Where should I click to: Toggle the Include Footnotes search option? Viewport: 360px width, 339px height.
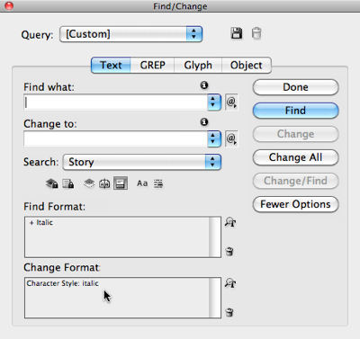tap(121, 183)
